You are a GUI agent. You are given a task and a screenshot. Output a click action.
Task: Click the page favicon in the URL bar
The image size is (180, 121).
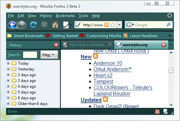coord(78,25)
